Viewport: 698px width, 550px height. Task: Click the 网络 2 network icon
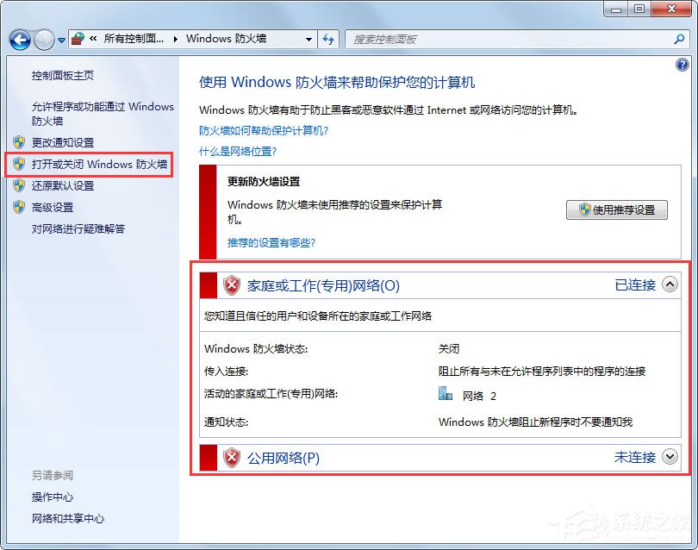[446, 393]
